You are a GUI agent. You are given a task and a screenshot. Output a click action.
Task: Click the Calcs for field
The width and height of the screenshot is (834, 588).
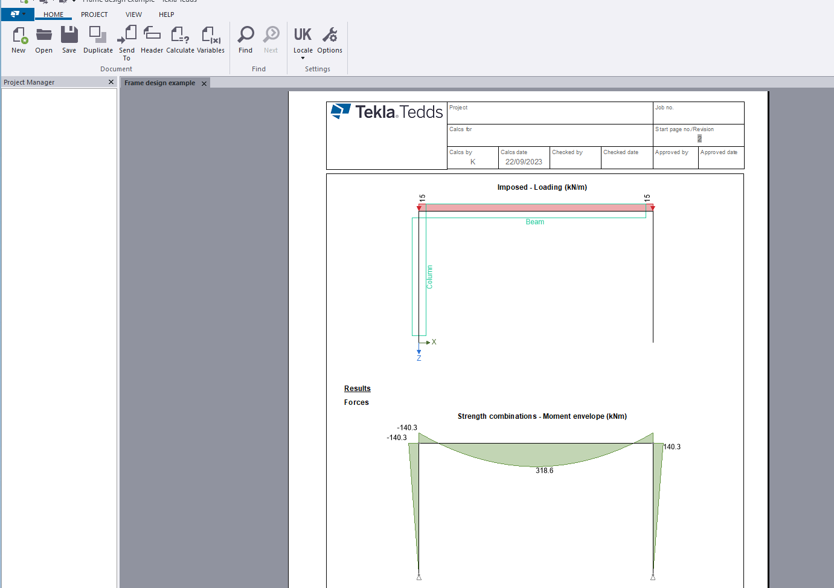click(x=550, y=135)
